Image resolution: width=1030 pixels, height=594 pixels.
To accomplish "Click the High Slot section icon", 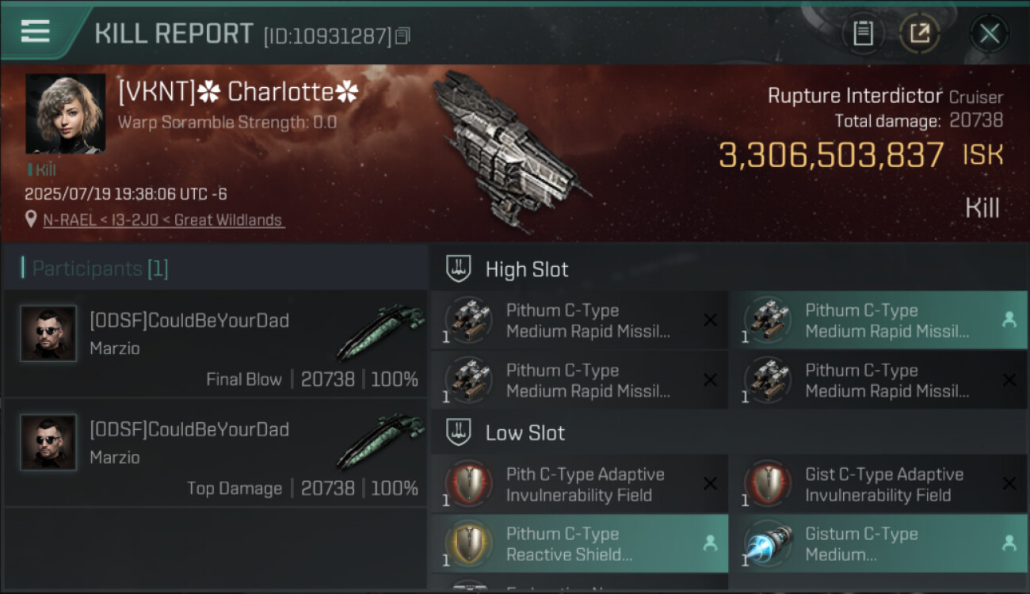I will [459, 268].
